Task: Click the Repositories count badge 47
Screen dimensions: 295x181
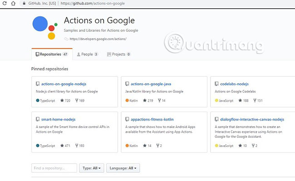Action: click(65, 54)
